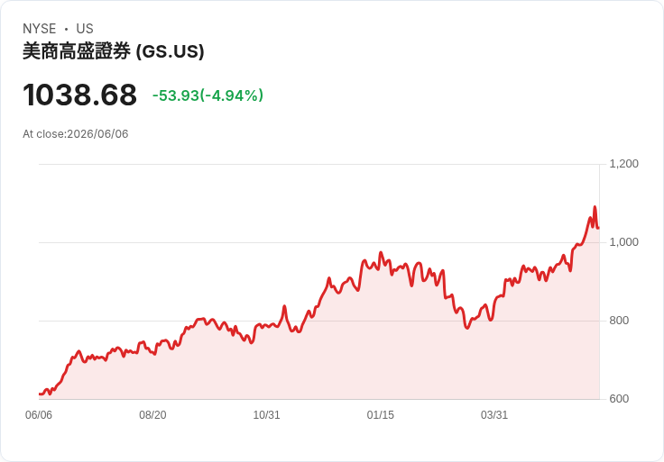
Task: Click the GS.US ticker symbol in the title
Action: click(x=171, y=51)
